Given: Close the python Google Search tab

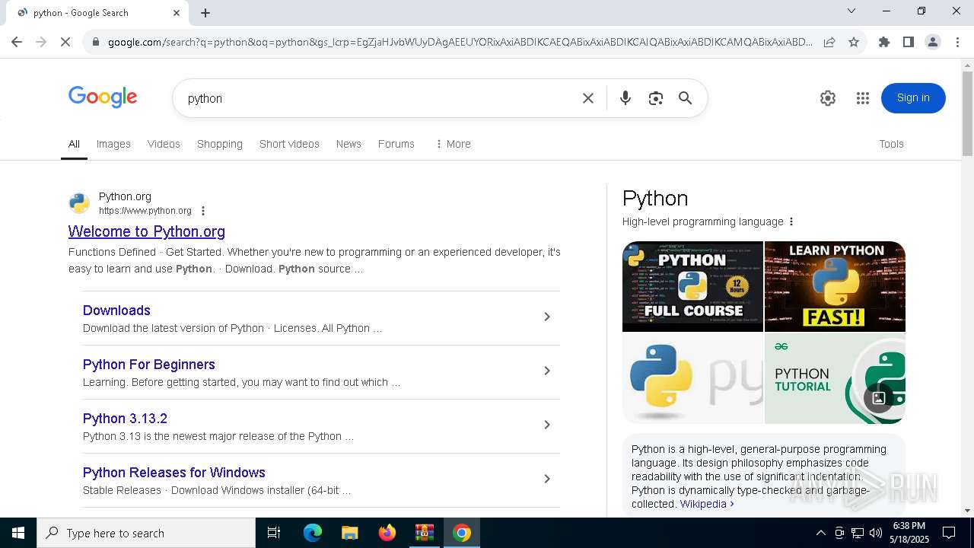Looking at the screenshot, I should [177, 12].
